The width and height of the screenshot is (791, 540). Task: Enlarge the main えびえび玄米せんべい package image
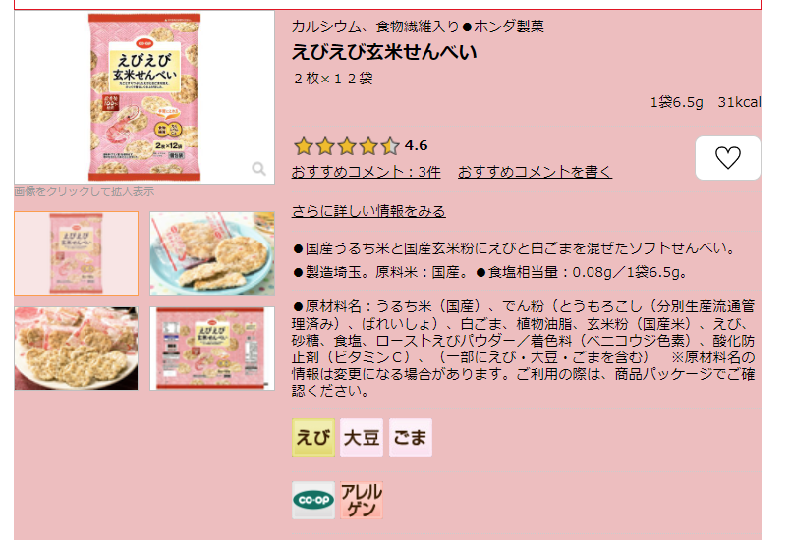pyautogui.click(x=144, y=97)
